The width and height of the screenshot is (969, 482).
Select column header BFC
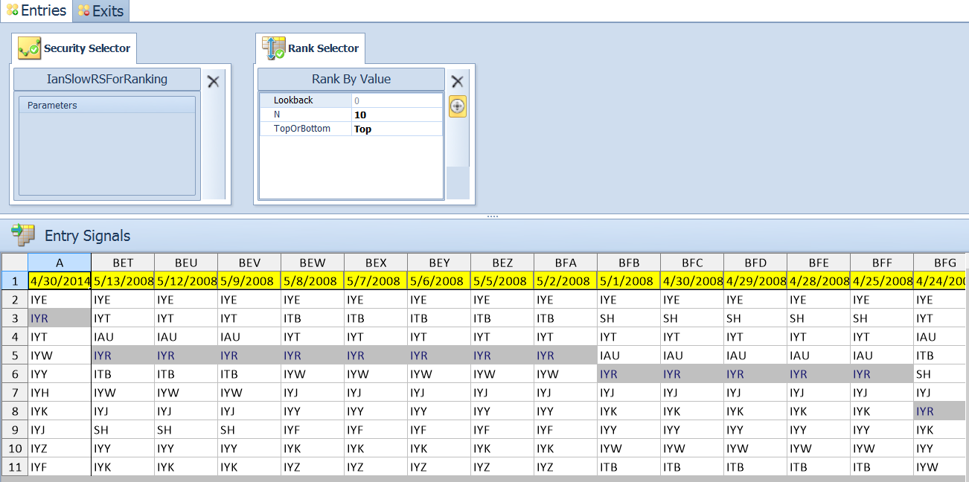pos(692,263)
